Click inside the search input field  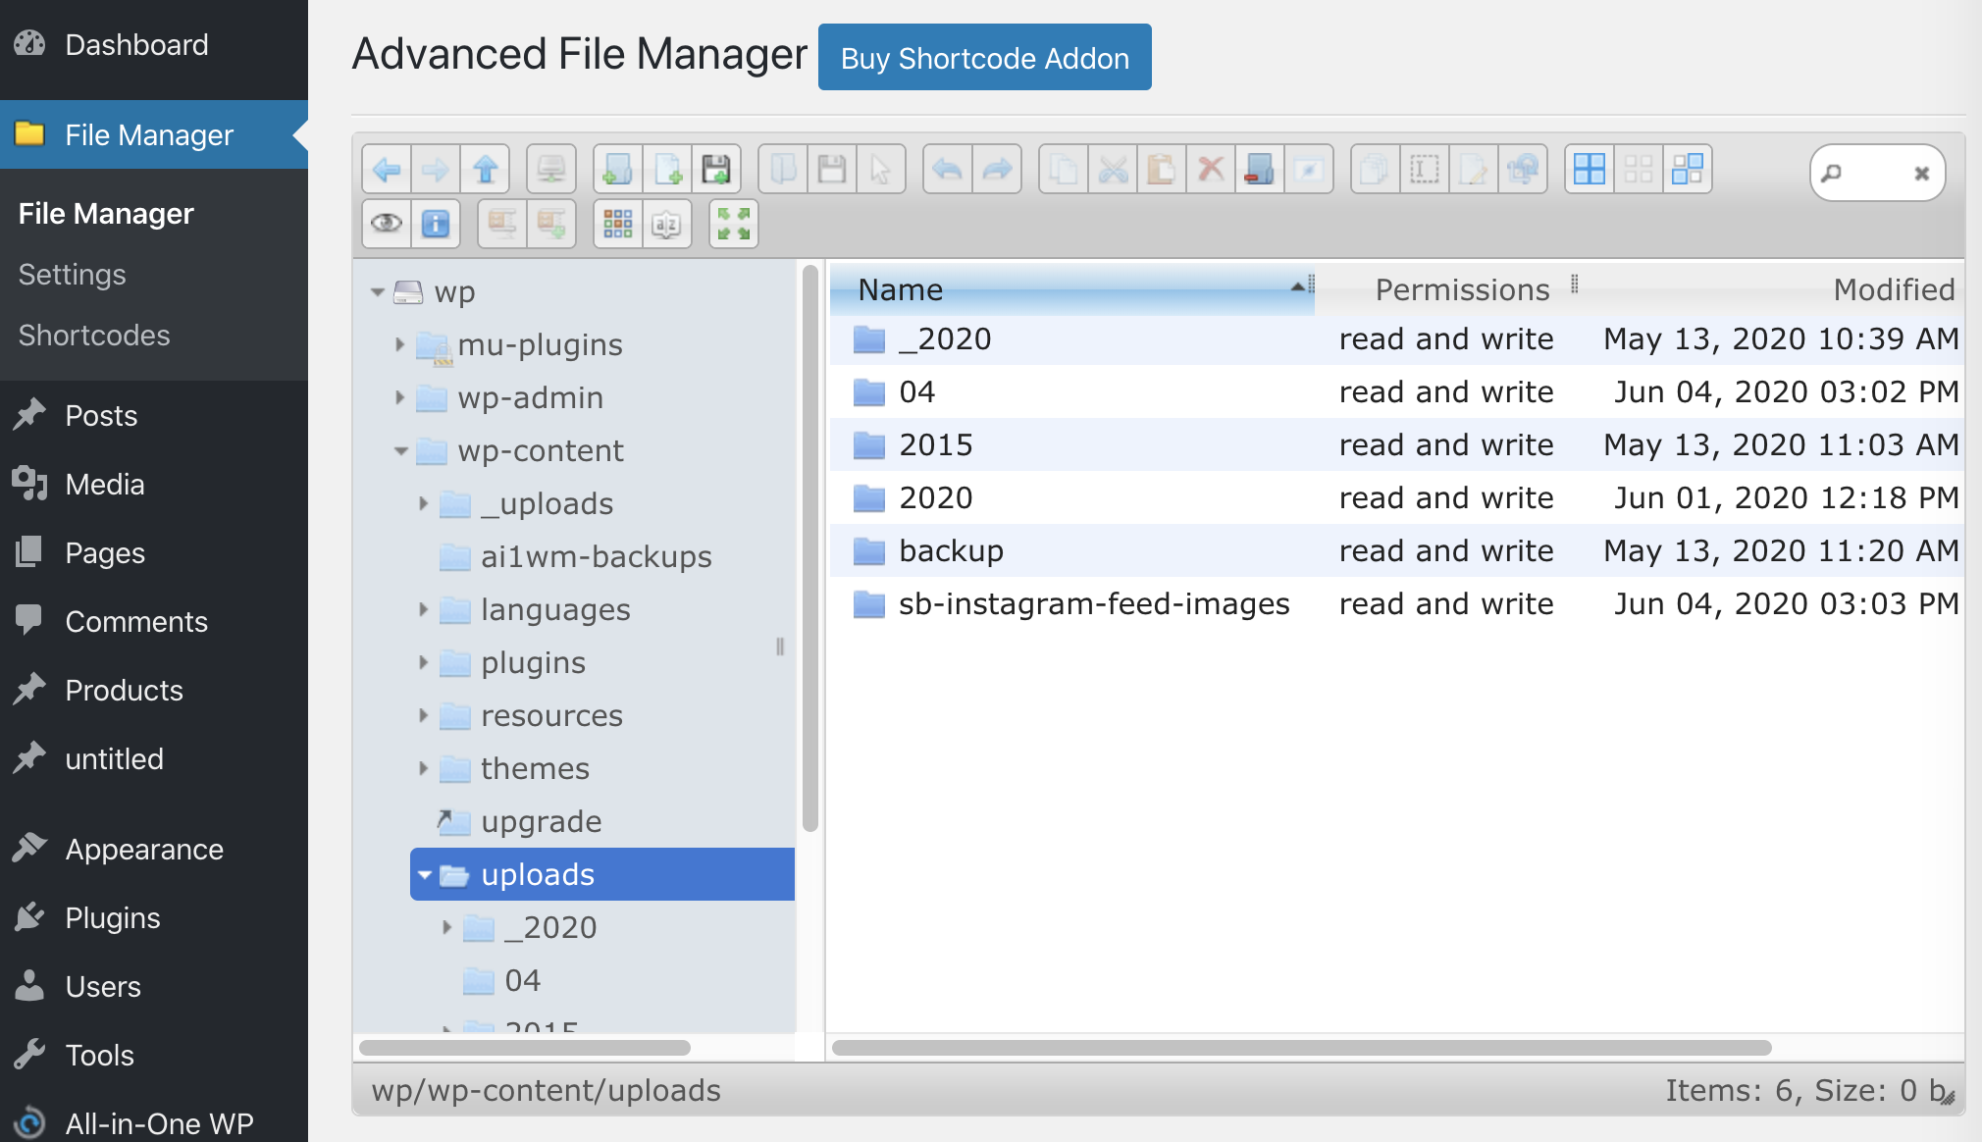click(x=1876, y=174)
